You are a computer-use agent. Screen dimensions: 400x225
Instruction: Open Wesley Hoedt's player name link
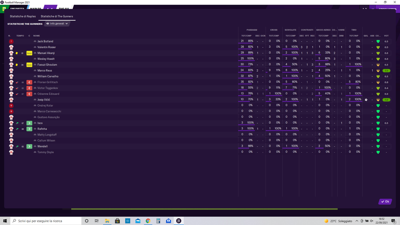click(46, 59)
